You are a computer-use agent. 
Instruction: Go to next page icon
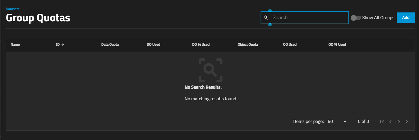click(399, 122)
